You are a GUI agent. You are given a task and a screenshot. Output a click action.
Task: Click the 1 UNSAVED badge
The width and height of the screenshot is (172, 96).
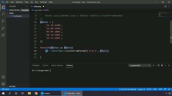coord(25,10)
